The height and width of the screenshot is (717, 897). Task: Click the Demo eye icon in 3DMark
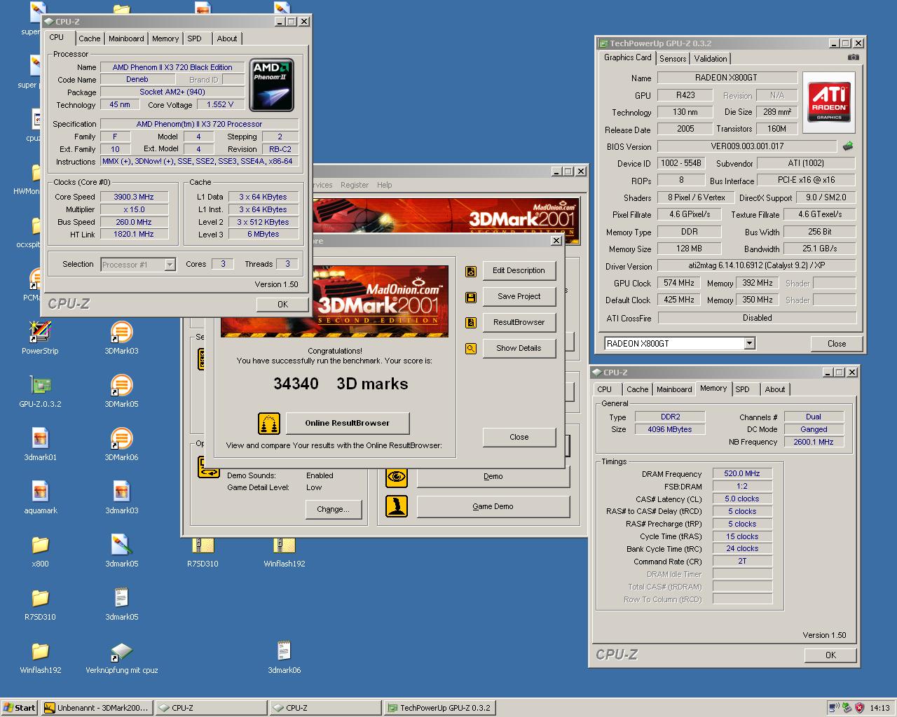(x=397, y=477)
